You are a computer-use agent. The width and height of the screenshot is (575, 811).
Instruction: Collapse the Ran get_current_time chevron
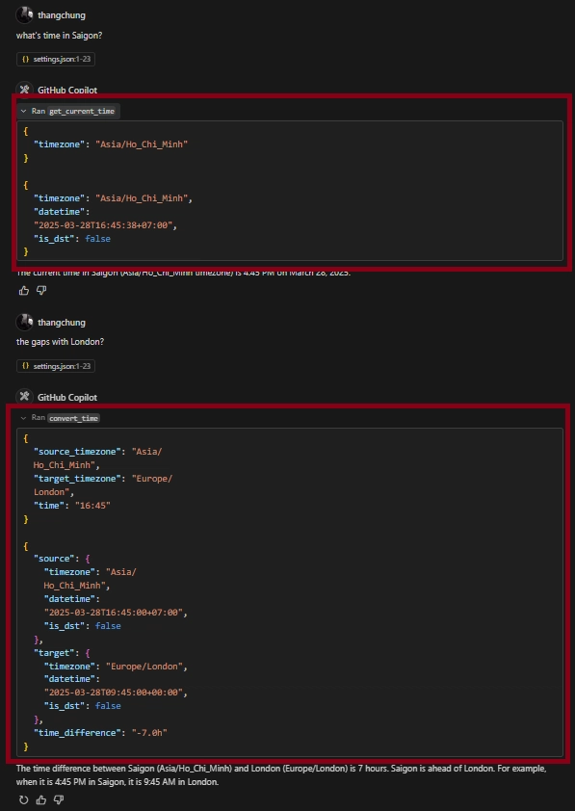(x=23, y=111)
